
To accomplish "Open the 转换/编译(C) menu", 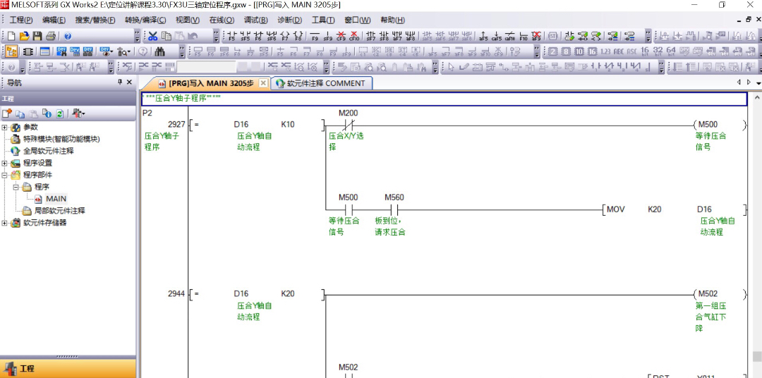I will [x=145, y=20].
